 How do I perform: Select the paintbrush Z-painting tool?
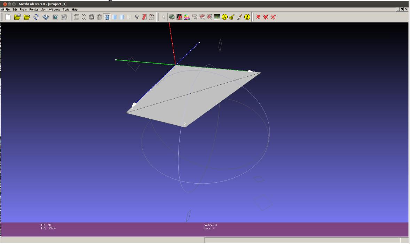coord(239,17)
